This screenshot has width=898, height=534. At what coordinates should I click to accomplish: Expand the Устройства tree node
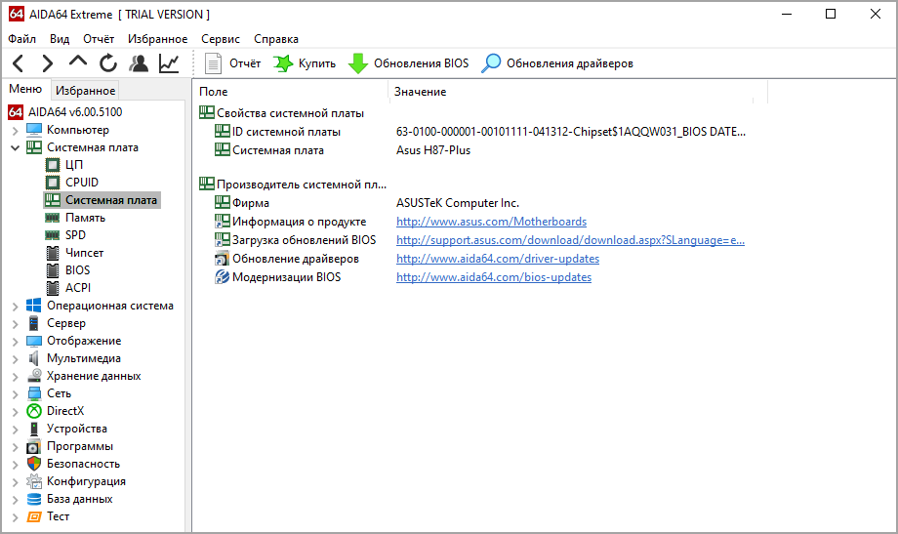(16, 430)
